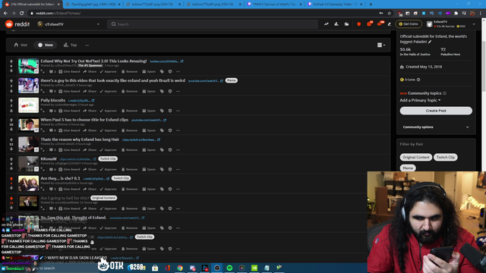Upvote When Paul S has to choose post
This screenshot has height=273, width=486.
coord(11,120)
